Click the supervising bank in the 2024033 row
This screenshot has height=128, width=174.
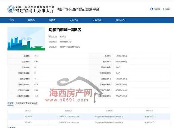(x=109, y=123)
